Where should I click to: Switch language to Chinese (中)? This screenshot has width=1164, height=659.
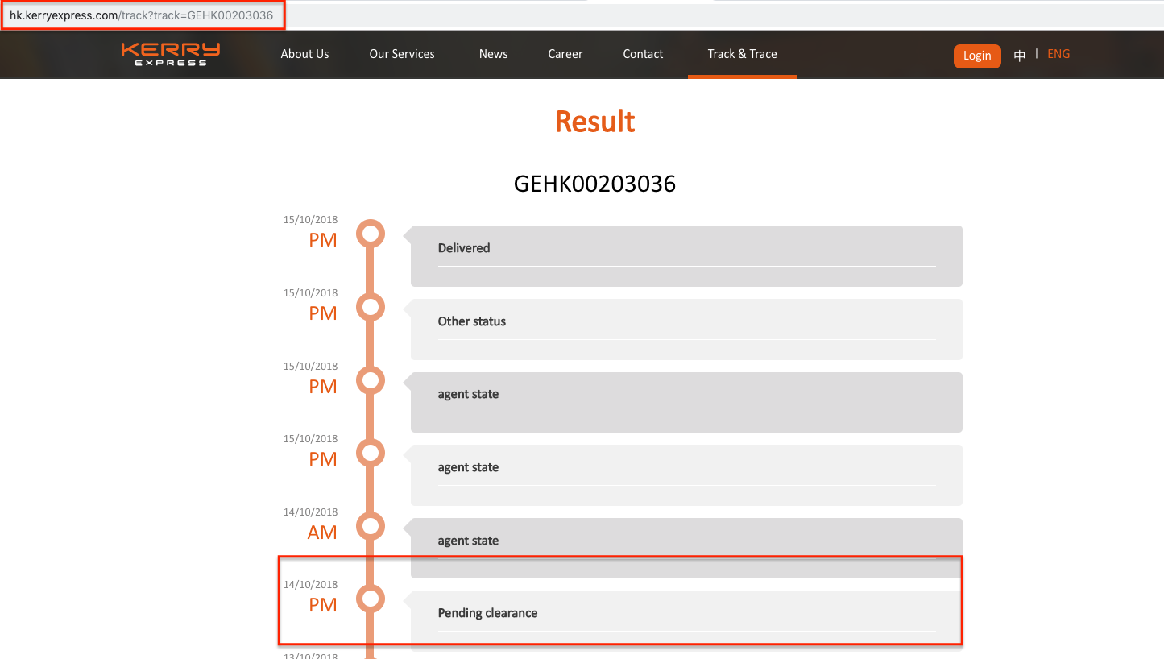coord(1020,56)
